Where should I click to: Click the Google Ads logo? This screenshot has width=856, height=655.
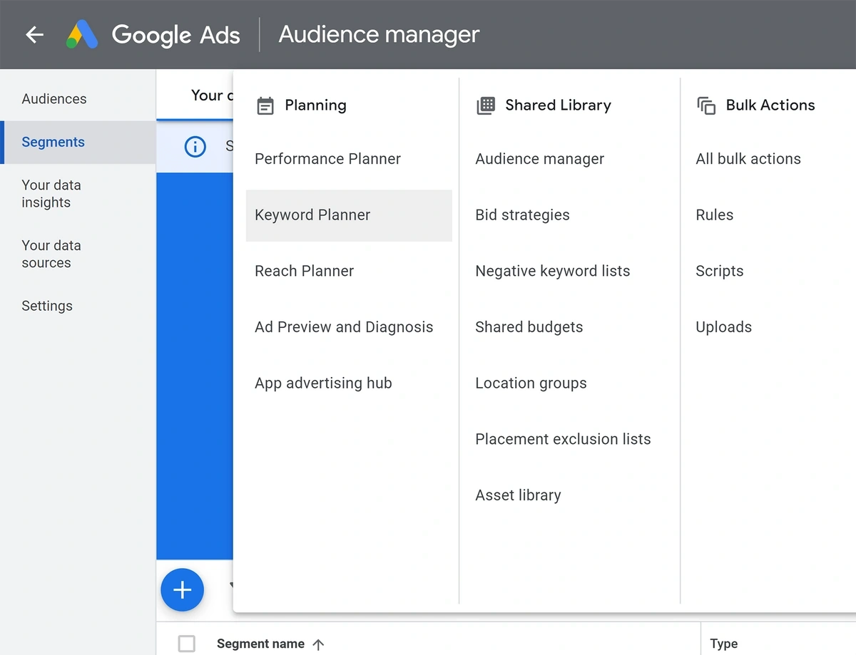coord(82,34)
